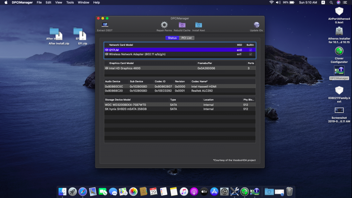Screen dimensions: 352x198
Task: Toggle the eye icon for I217LM
Action: coord(107,50)
